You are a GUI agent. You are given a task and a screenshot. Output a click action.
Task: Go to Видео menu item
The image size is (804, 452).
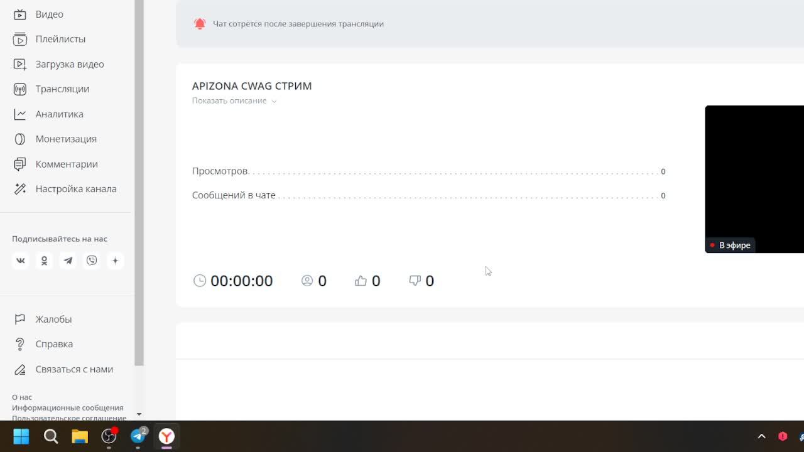click(50, 14)
